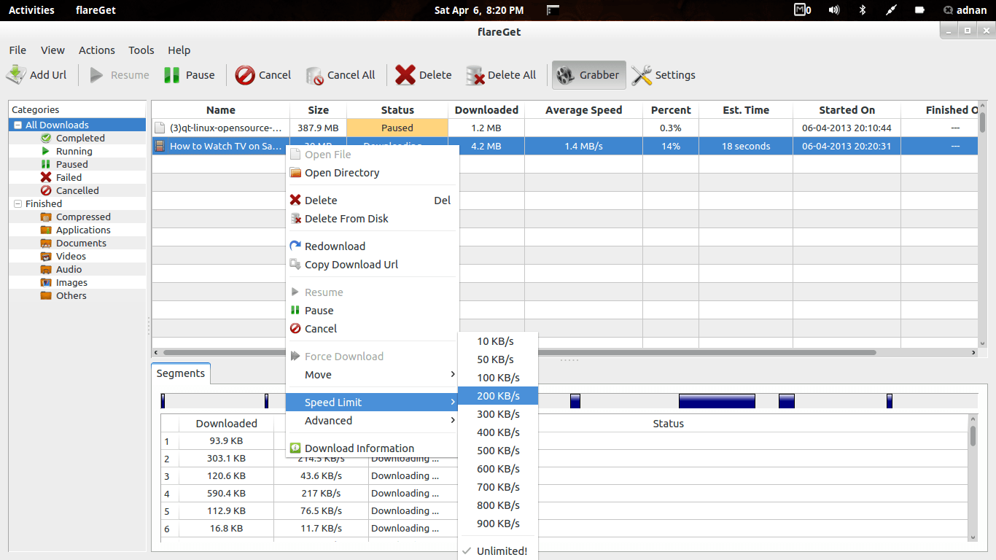Select the Running category
Screen dimensions: 996x560
coord(74,151)
